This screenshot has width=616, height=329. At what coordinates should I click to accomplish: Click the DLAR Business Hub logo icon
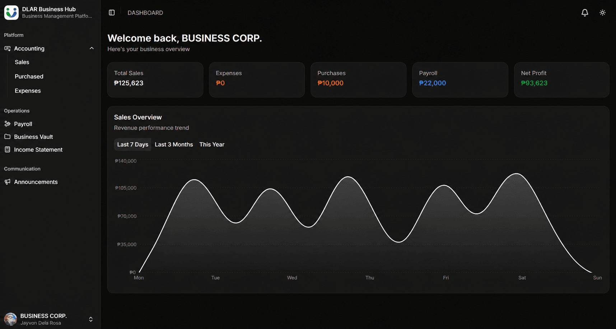tap(11, 13)
